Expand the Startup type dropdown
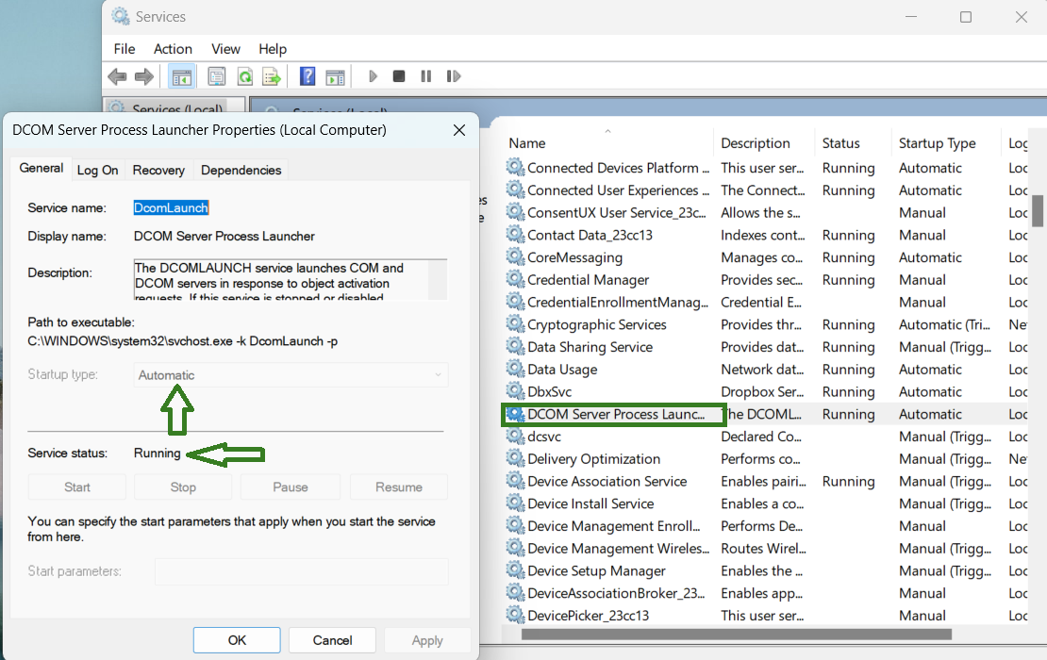The width and height of the screenshot is (1047, 660). [291, 375]
